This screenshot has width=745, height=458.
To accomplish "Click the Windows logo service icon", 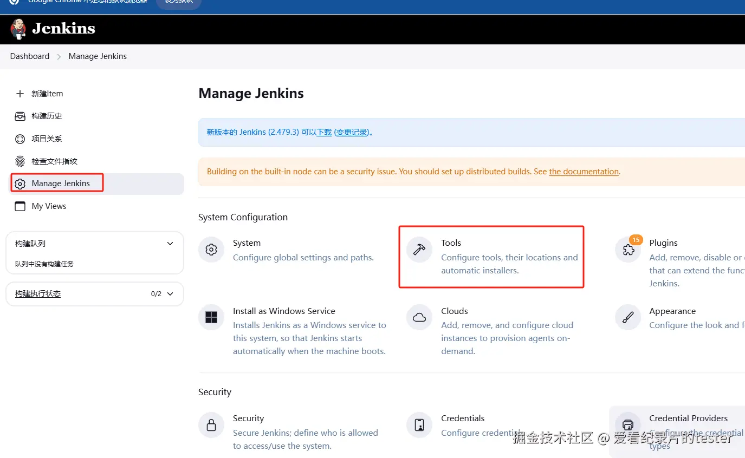I will (211, 318).
